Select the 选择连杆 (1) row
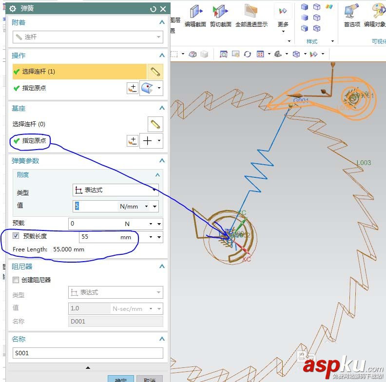This screenshot has height=382, width=386. click(x=79, y=72)
